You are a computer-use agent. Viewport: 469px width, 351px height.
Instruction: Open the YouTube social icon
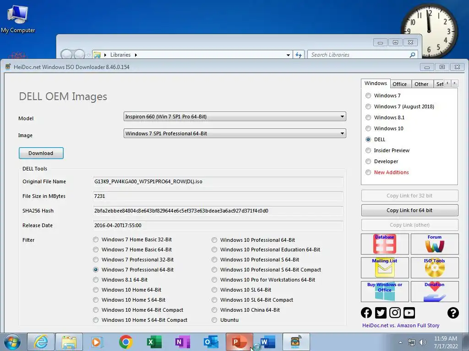click(x=409, y=313)
